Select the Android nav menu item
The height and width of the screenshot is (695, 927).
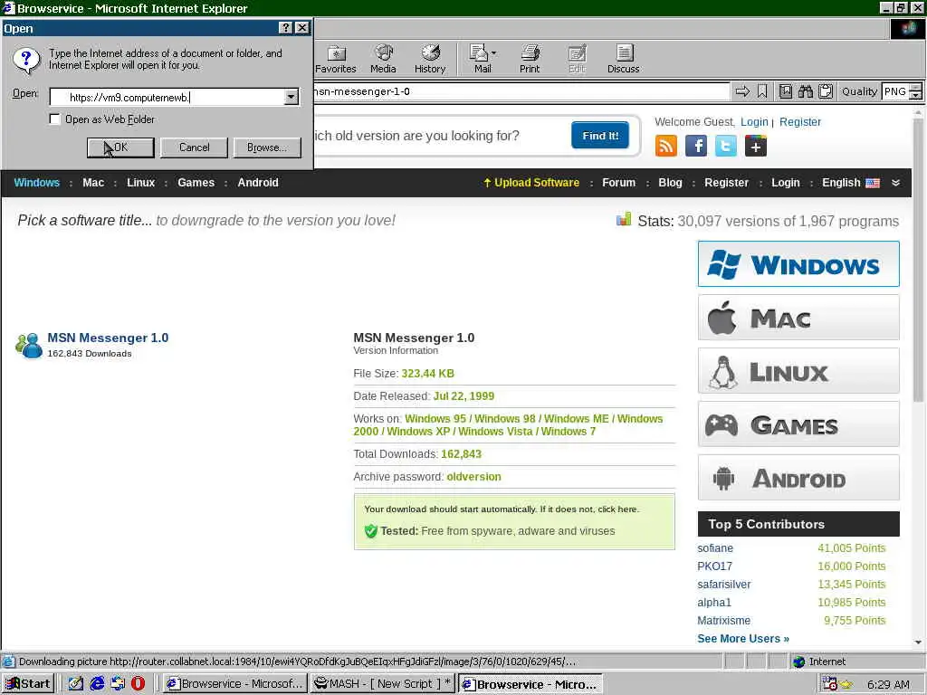point(258,183)
